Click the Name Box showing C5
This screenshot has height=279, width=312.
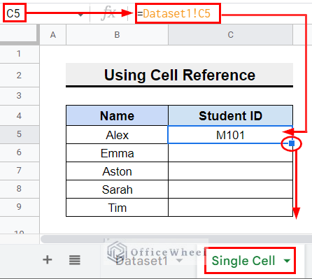click(13, 13)
